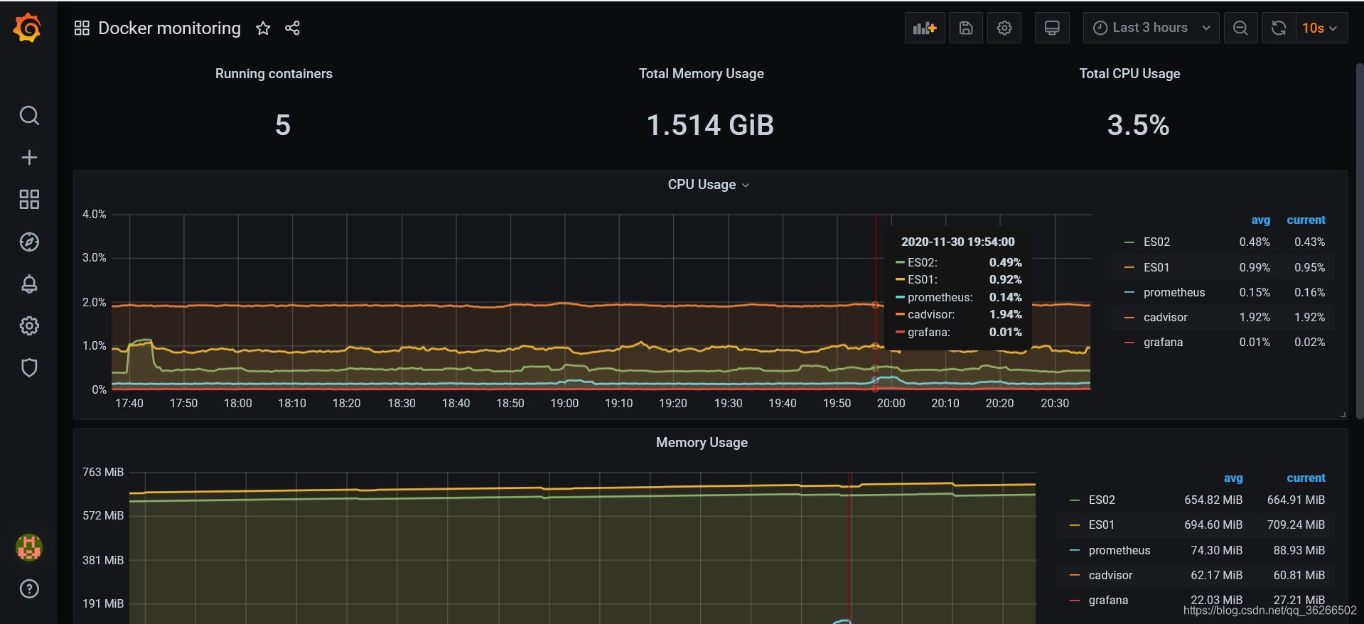Viewport: 1364px width, 624px height.
Task: Click the Docker monitoring dashboard title
Action: (169, 28)
